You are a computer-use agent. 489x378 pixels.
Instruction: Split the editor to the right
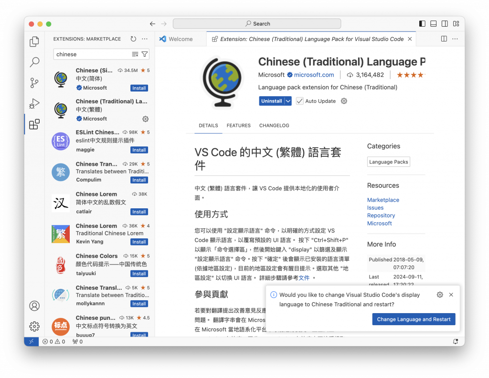point(444,39)
